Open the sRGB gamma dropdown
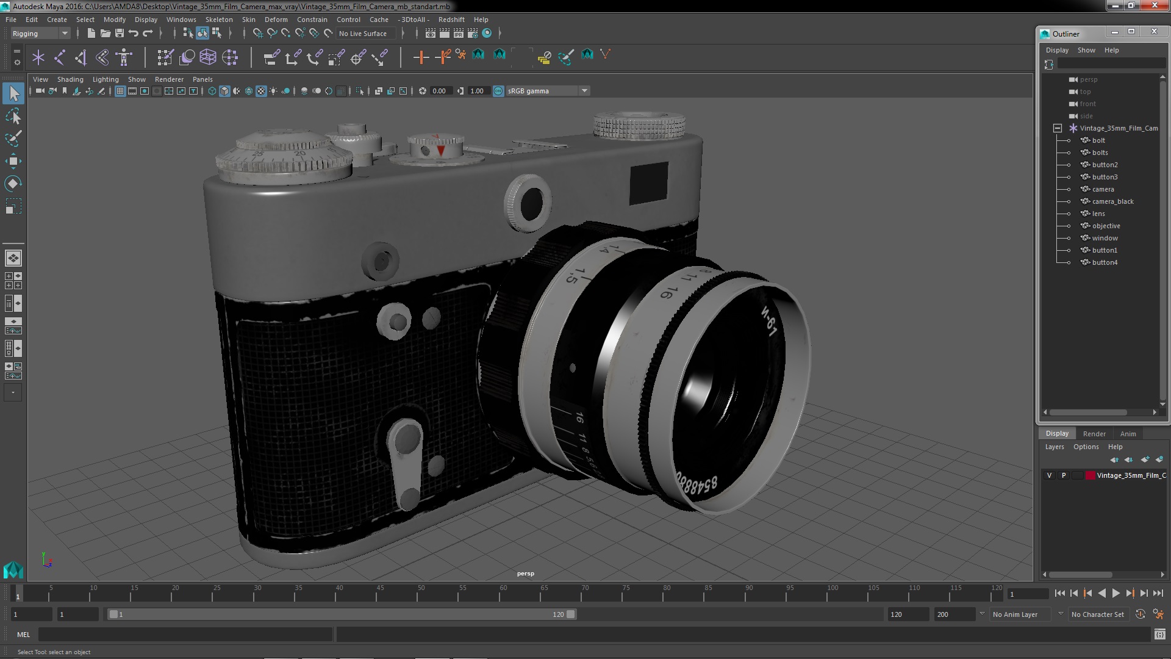The height and width of the screenshot is (659, 1171). [547, 91]
